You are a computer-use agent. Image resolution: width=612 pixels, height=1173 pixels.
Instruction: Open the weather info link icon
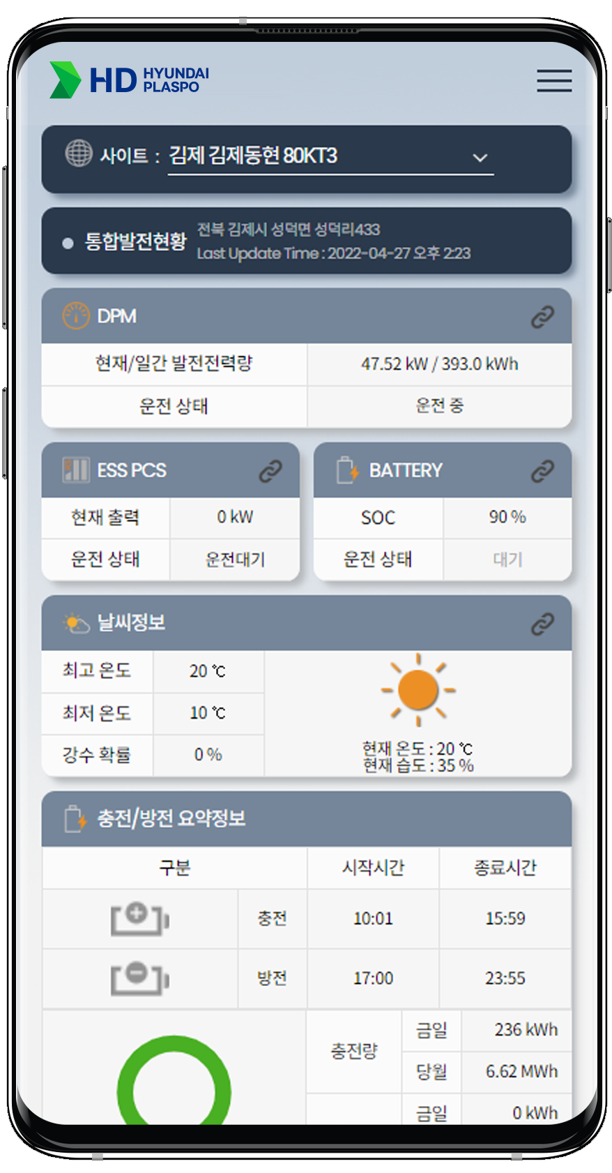(542, 624)
